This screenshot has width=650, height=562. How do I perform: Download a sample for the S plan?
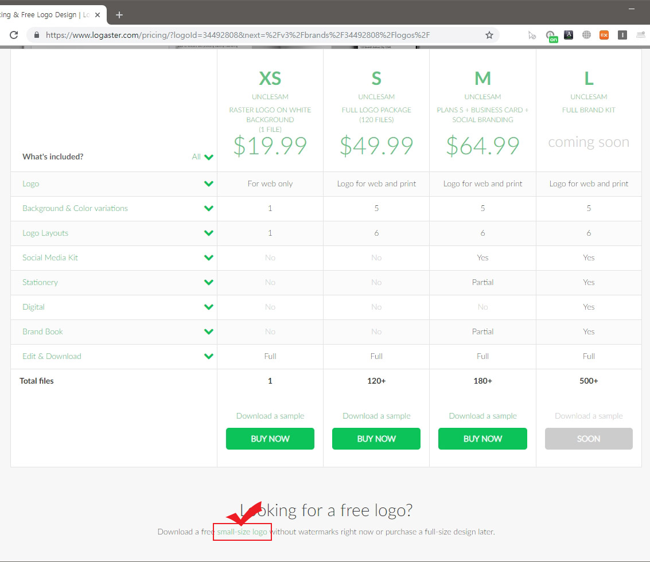376,416
